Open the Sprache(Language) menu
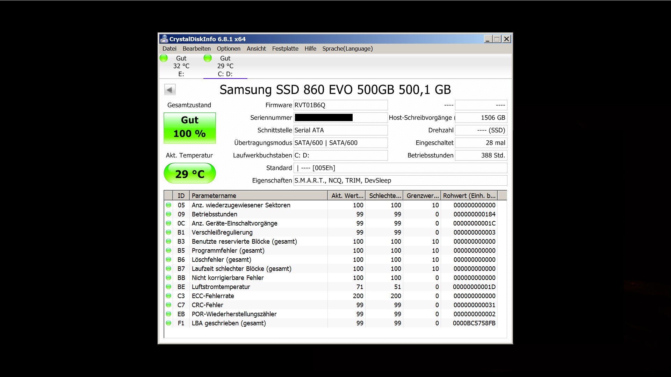This screenshot has width=671, height=377. tap(348, 49)
